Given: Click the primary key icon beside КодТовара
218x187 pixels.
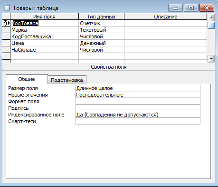Looking at the screenshot, I should click(5, 23).
